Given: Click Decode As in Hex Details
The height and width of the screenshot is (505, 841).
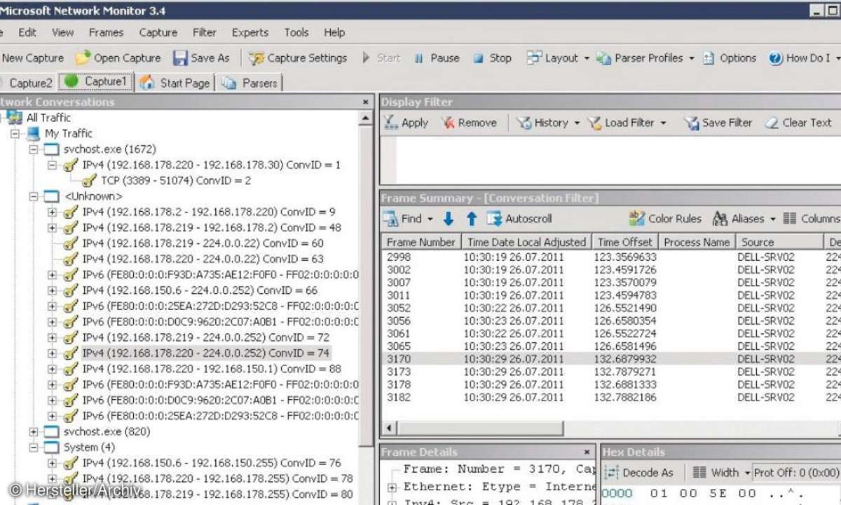Looking at the screenshot, I should click(x=638, y=472).
